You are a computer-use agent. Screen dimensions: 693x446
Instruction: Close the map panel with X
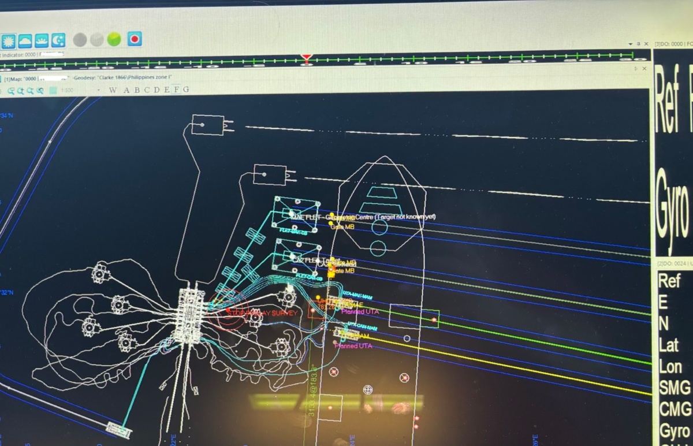[644, 68]
